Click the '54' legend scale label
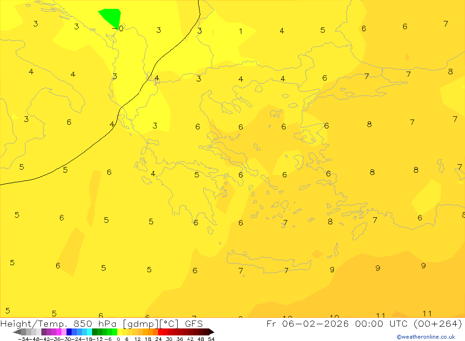This screenshot has height=341, width=465. click(211, 339)
